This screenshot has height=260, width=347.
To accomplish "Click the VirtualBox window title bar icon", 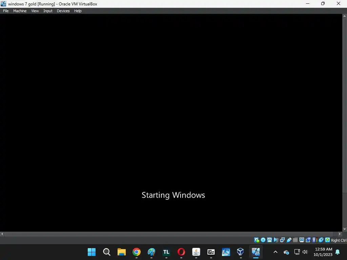I will 3,3.
